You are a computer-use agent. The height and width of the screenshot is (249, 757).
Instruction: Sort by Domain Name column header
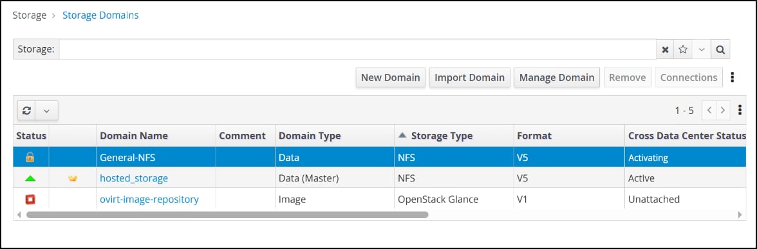pos(156,136)
